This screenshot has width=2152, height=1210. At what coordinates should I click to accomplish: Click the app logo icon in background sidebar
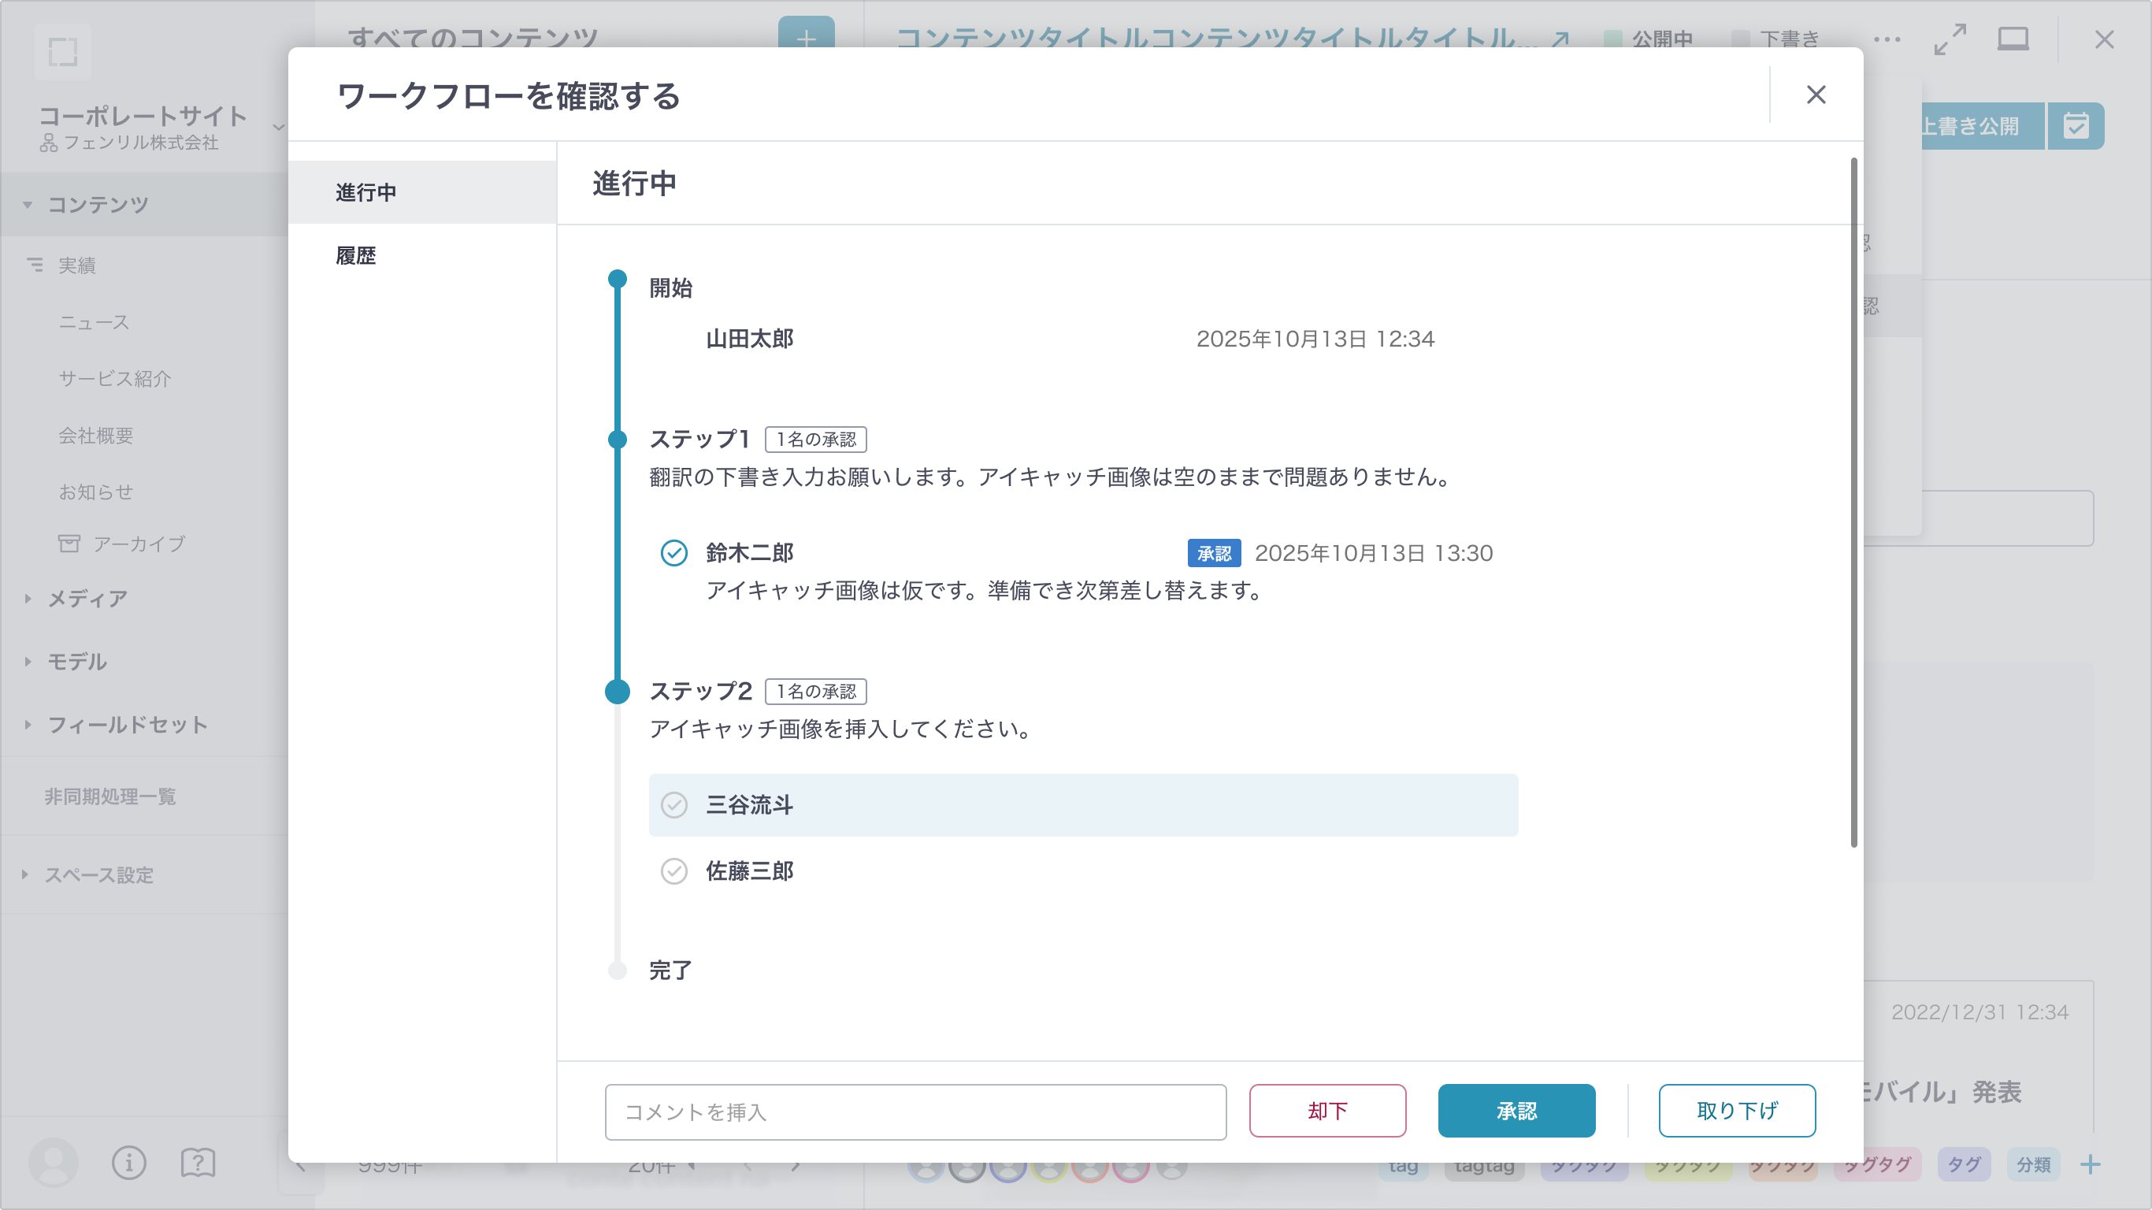tap(63, 52)
